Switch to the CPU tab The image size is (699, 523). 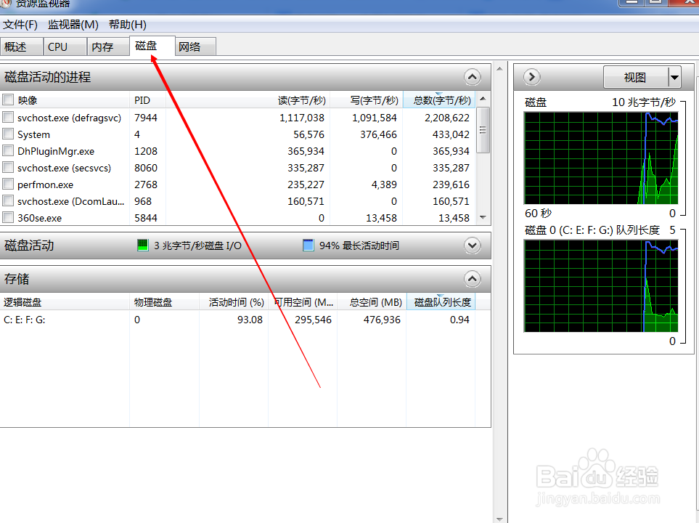(65, 47)
